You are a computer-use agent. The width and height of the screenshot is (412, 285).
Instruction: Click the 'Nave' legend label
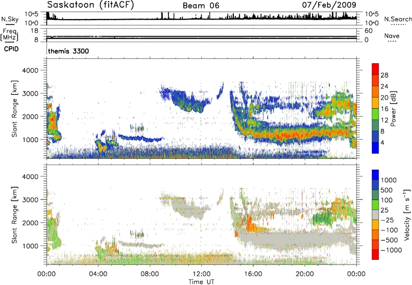coord(392,35)
